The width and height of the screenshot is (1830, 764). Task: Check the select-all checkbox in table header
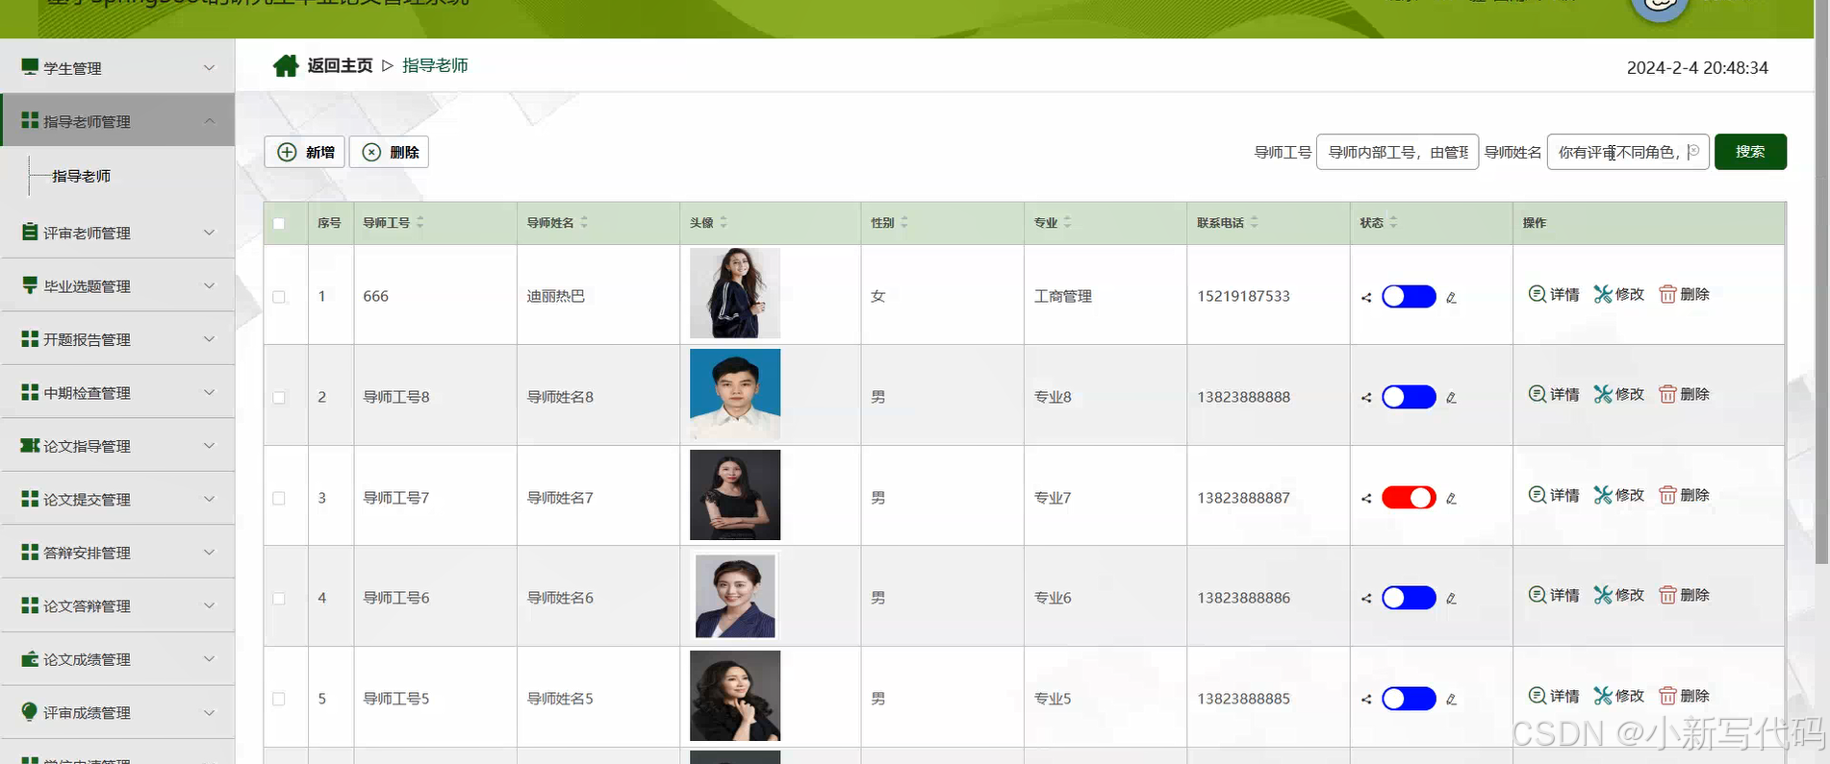tap(279, 223)
